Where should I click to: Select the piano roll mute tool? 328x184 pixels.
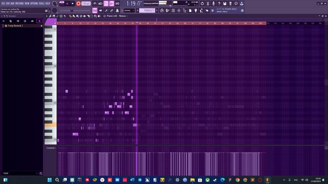85,16
